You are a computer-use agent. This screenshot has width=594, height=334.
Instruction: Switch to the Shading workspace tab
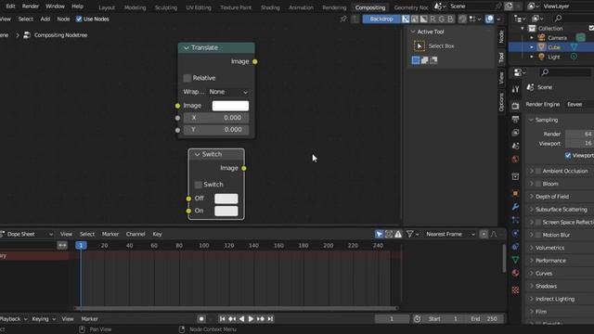click(270, 7)
